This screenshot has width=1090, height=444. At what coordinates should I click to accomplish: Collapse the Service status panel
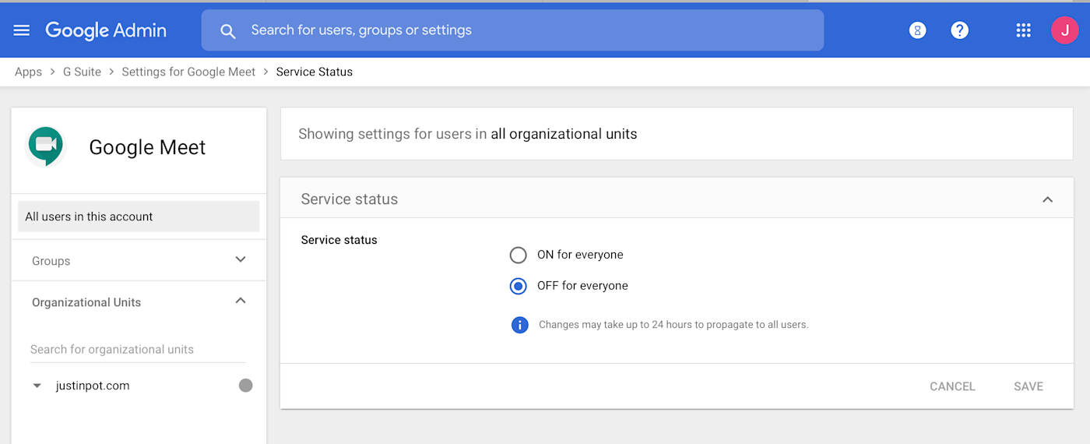(x=1047, y=199)
